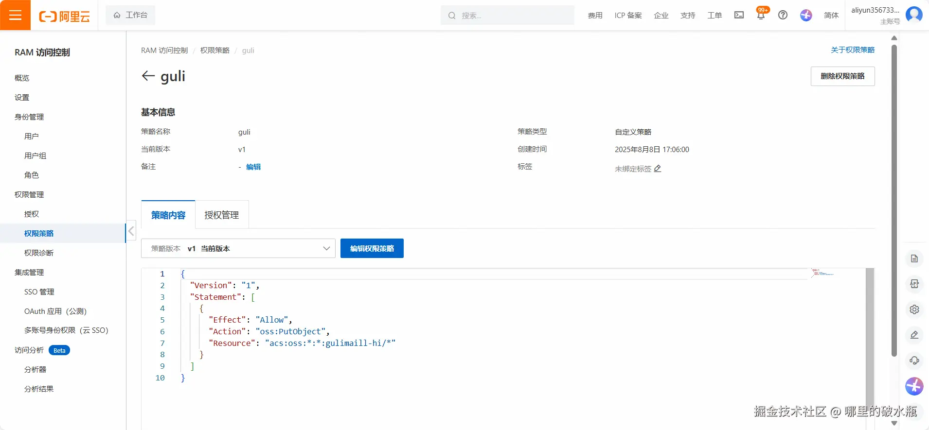The width and height of the screenshot is (929, 430).
Task: Open the 支持 menu
Action: [688, 16]
